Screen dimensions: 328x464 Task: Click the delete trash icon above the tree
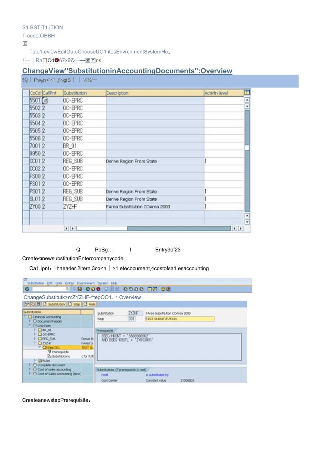pos(38,304)
